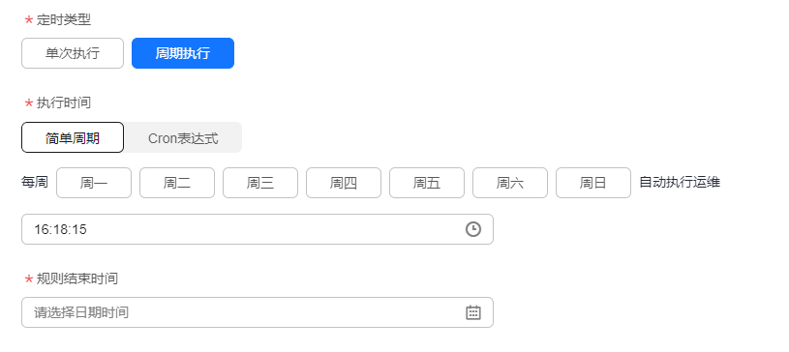Open the clock icon time picker

click(x=473, y=229)
